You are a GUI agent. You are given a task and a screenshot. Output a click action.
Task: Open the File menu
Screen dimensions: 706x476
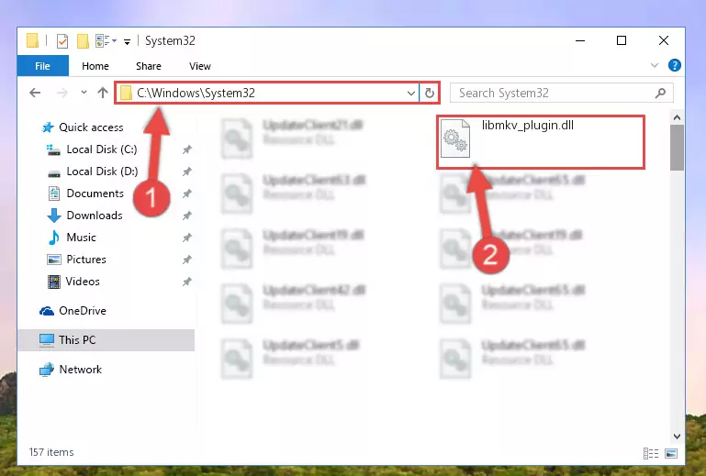tap(43, 66)
